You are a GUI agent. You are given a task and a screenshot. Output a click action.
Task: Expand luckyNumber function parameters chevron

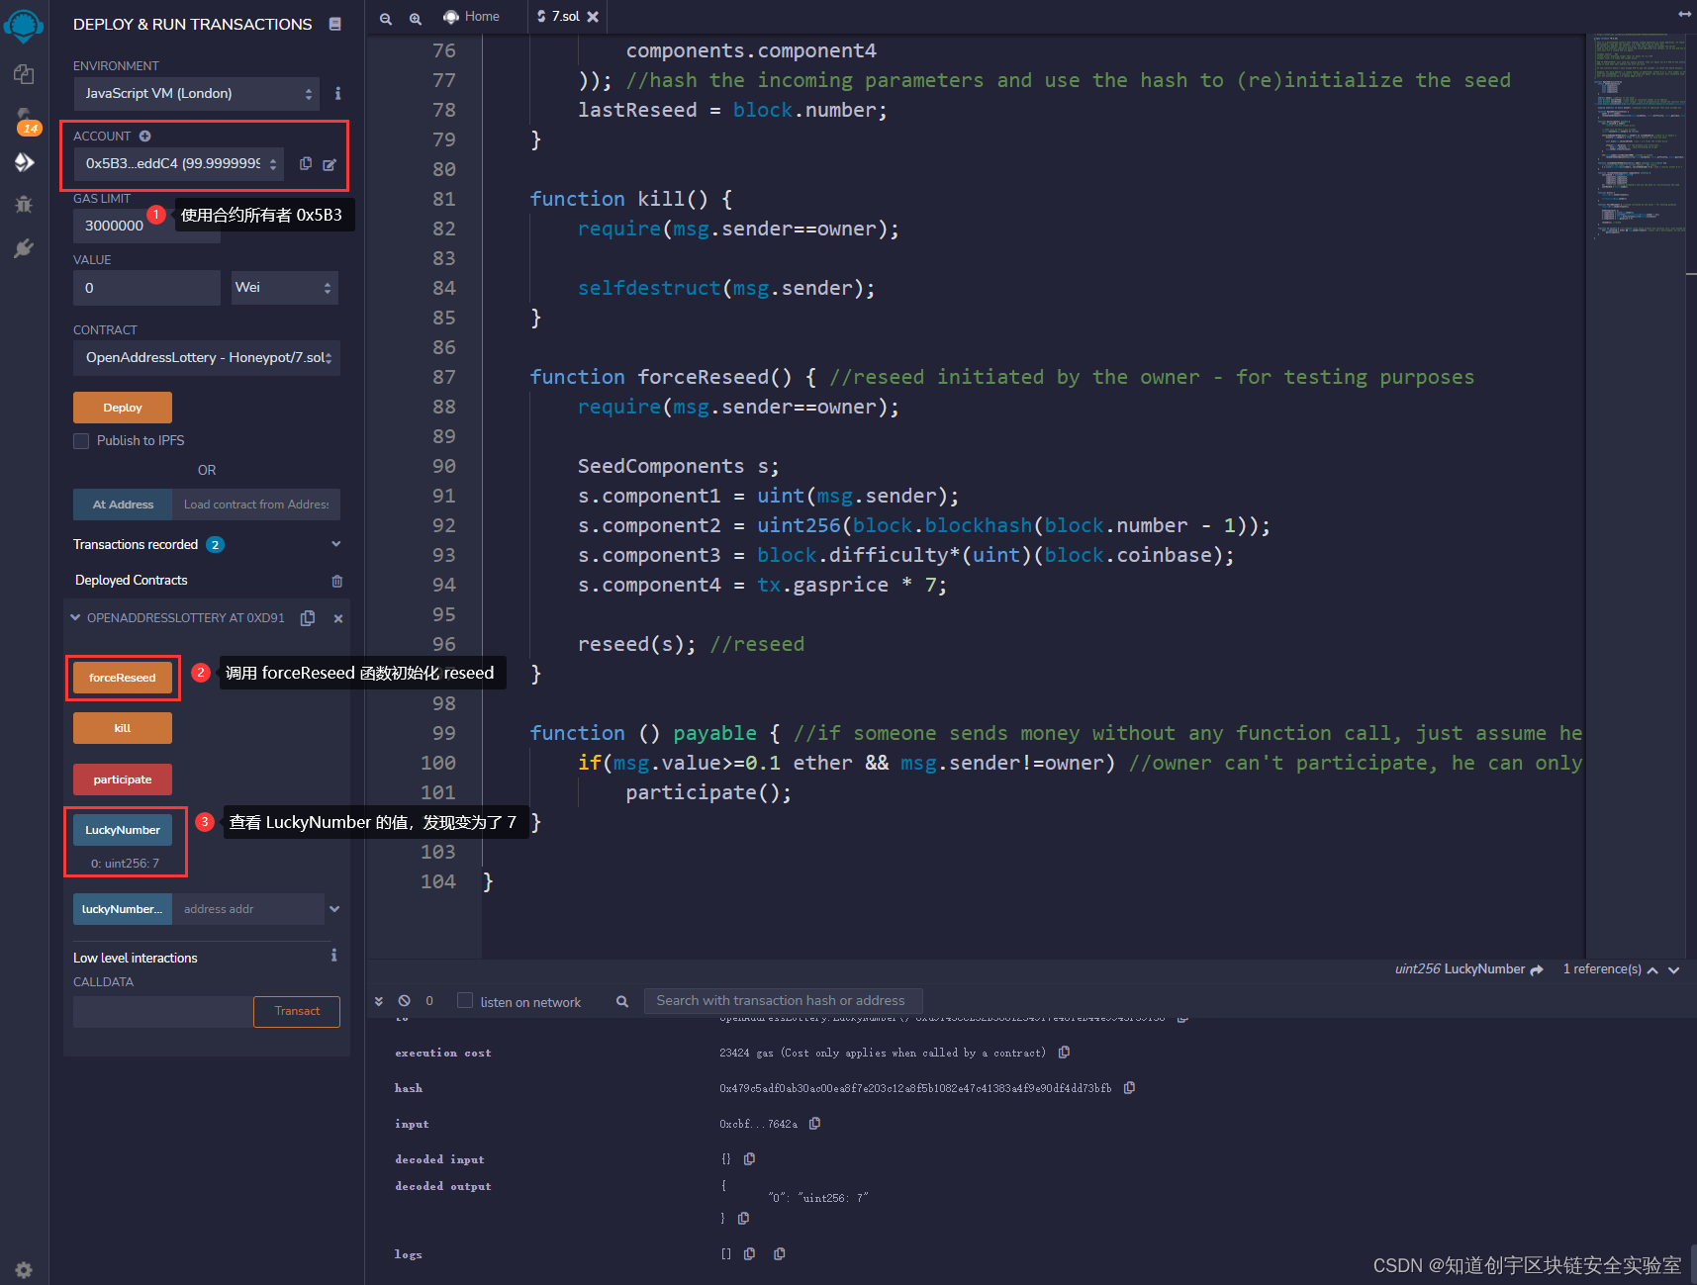(334, 909)
